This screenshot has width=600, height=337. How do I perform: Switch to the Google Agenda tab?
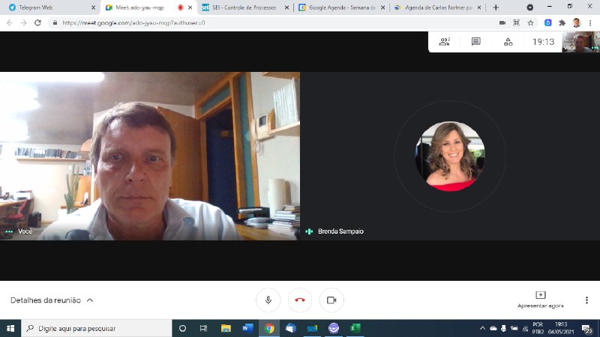[342, 7]
